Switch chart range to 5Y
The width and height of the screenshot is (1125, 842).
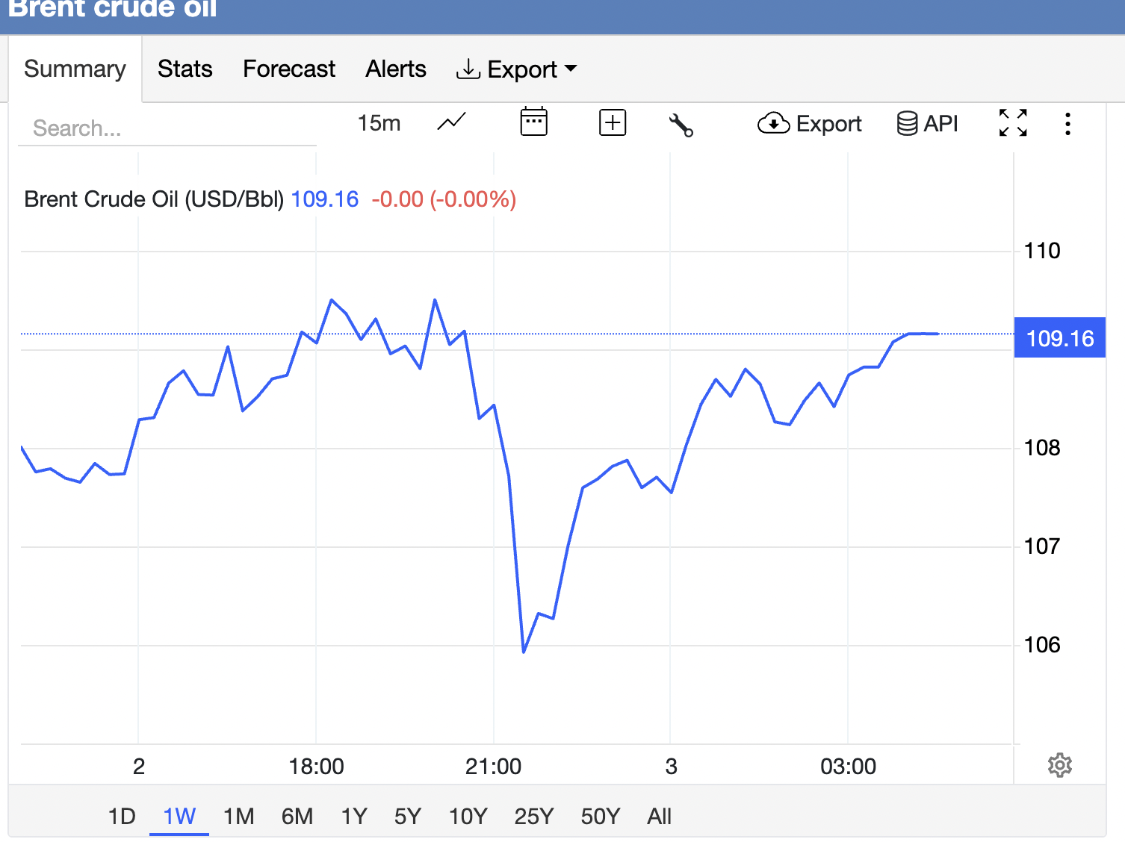[408, 816]
